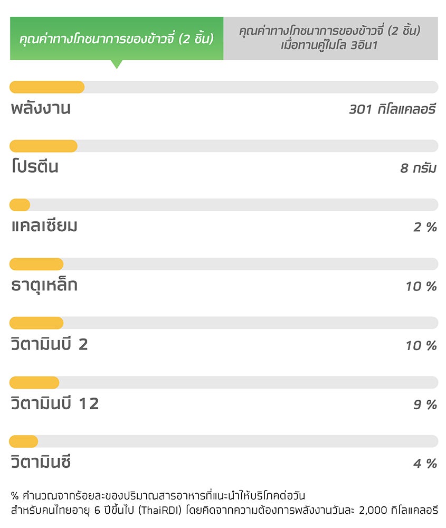
Task: Click the พลังงาน label
Action: [x=41, y=109]
